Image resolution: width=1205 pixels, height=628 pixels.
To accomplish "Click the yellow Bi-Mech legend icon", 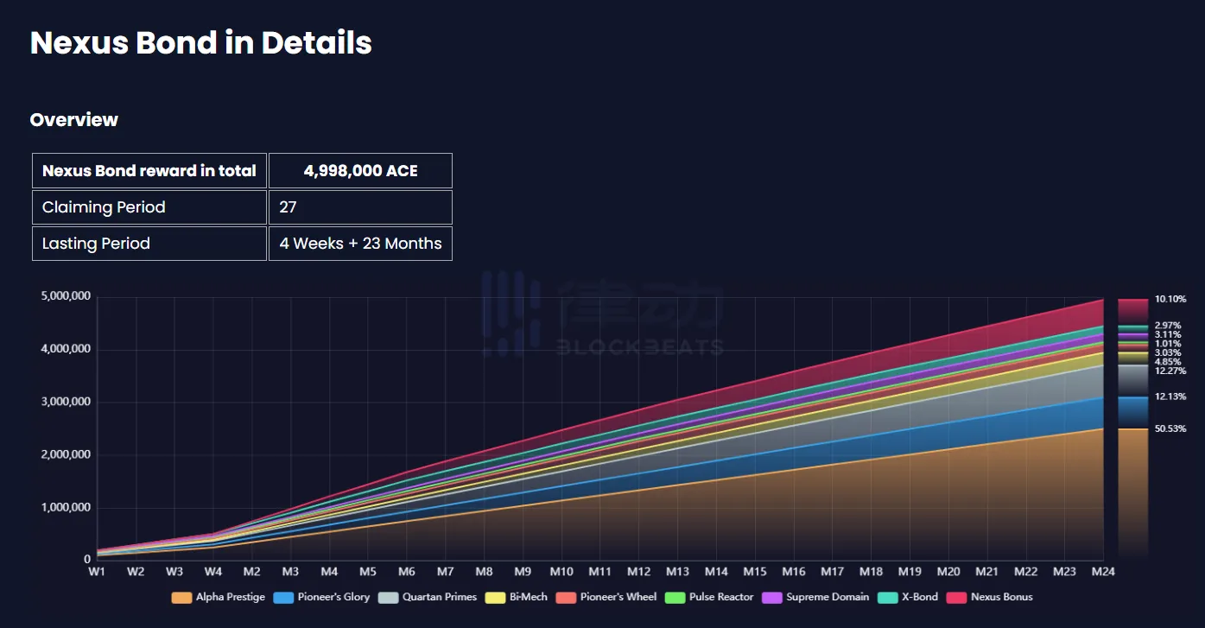I will click(x=496, y=597).
